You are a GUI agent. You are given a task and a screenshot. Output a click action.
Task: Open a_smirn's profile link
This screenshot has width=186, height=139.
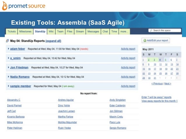pyautogui.click(x=15, y=58)
